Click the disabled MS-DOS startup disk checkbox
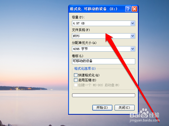This screenshot has width=169, height=126. (76, 85)
